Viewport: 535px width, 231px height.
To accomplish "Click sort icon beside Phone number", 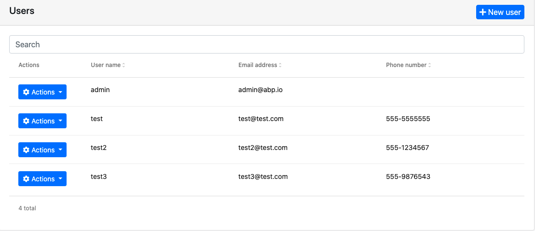I will coord(430,65).
